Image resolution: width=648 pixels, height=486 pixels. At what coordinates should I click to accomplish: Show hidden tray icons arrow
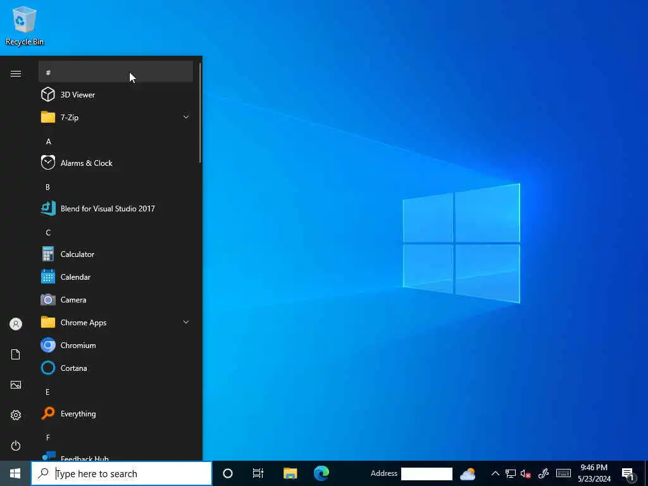click(495, 473)
